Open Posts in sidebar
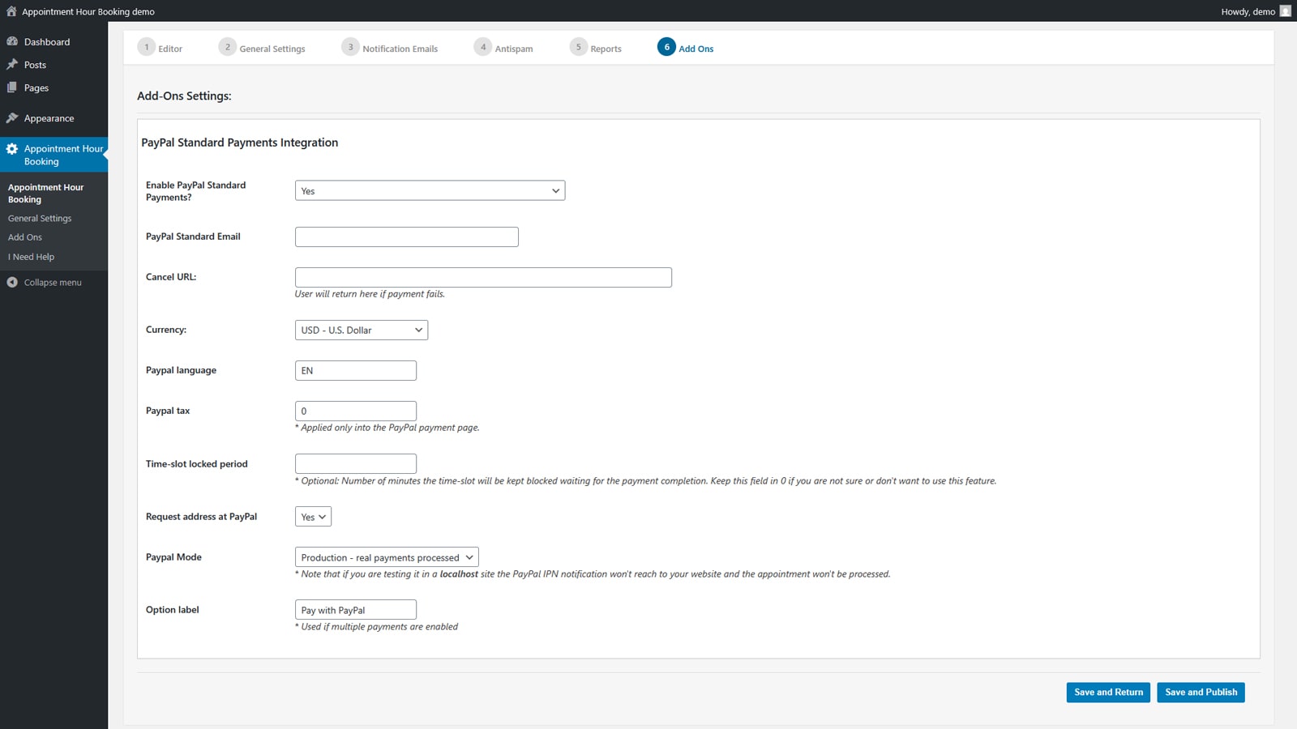The width and height of the screenshot is (1297, 729). click(35, 65)
